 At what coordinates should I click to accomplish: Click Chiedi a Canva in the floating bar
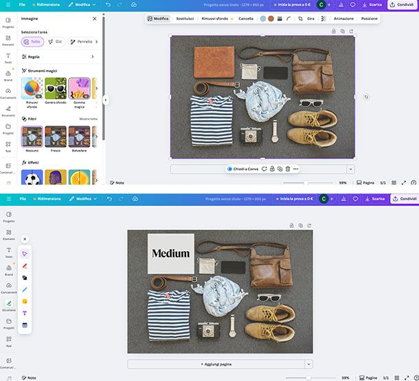click(242, 169)
